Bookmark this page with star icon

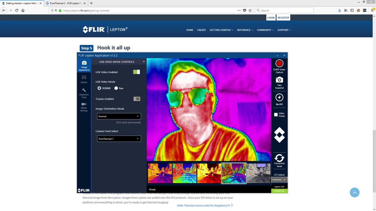[x=250, y=10]
